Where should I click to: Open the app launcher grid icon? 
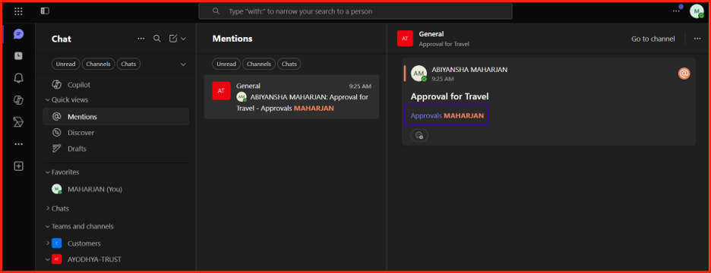pos(18,11)
